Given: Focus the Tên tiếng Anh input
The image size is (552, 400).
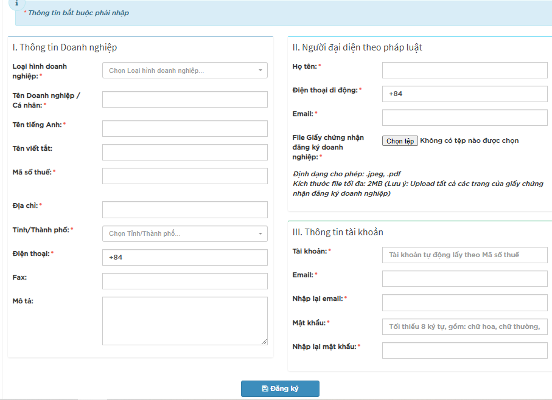Looking at the screenshot, I should (x=184, y=128).
